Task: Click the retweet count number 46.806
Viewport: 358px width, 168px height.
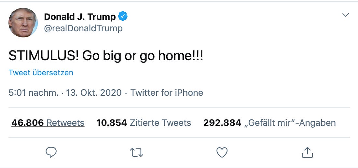Action: [28, 123]
